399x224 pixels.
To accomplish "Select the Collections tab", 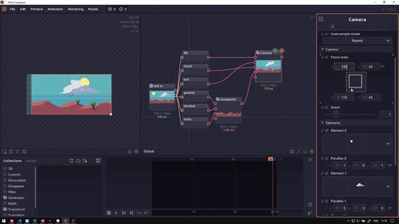I will 12,161.
